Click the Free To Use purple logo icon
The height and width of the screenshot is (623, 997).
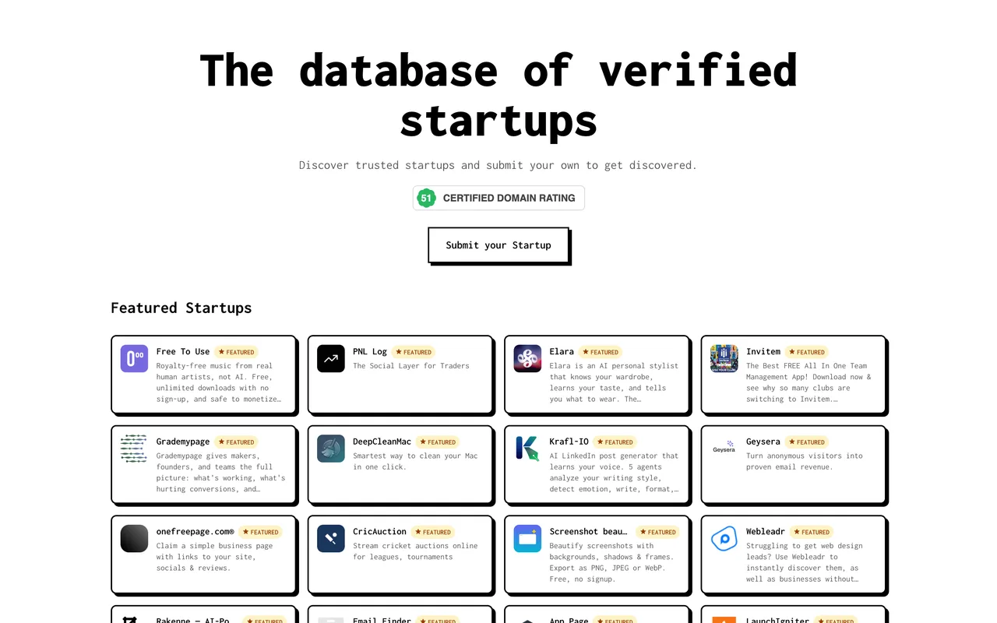click(x=134, y=359)
